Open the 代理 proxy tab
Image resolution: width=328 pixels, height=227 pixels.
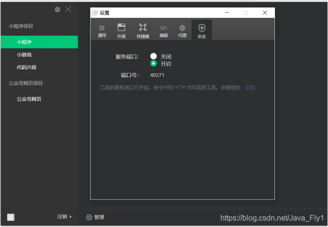(x=182, y=31)
